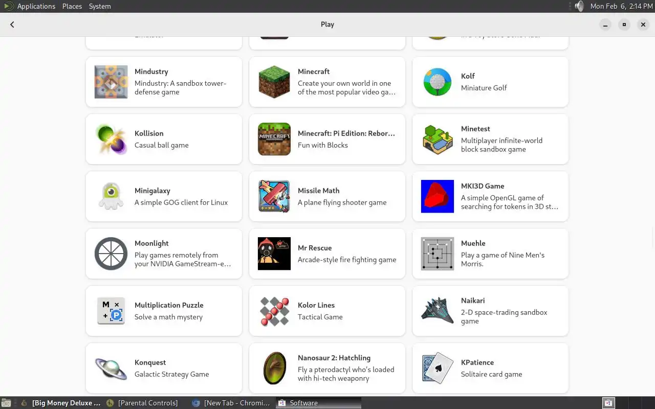This screenshot has height=409, width=655.
Task: Click the show desktop icon in bottom panel
Action: (x=6, y=403)
